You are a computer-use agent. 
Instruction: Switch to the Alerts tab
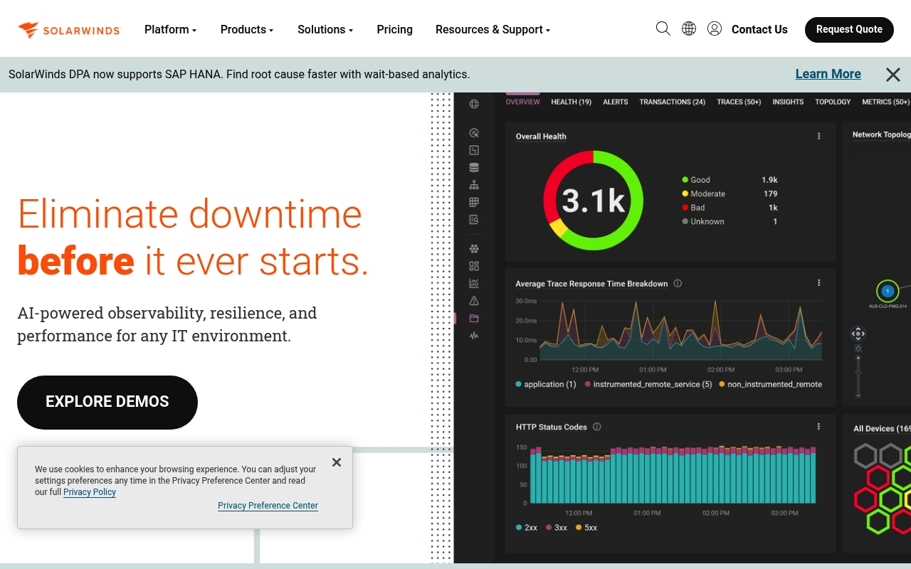point(616,102)
